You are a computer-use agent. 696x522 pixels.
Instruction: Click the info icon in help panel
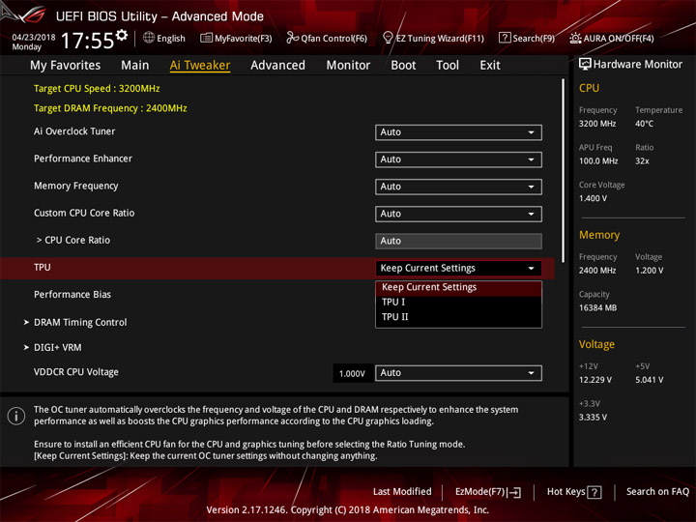[16, 416]
